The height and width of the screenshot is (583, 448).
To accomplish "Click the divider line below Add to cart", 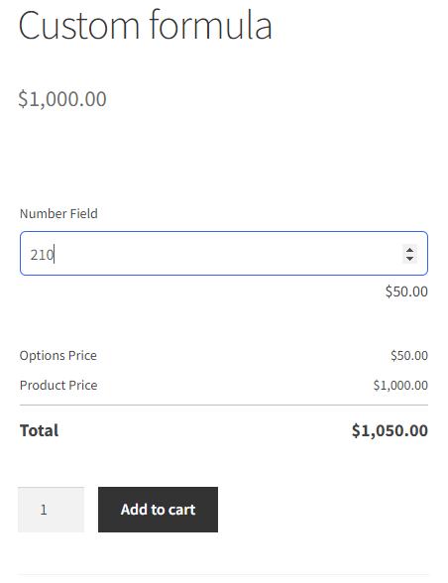I will tap(224, 575).
